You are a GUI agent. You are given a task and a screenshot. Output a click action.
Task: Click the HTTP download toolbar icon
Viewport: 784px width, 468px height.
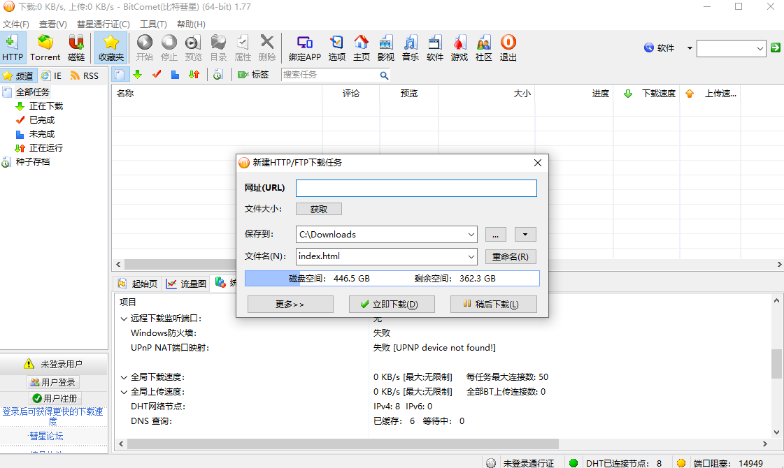coord(13,47)
